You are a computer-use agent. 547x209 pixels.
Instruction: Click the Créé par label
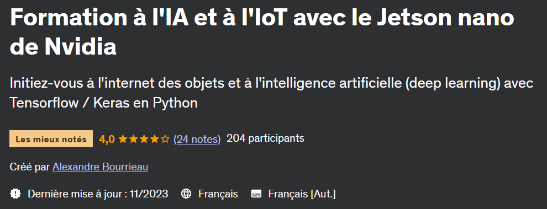tap(30, 167)
